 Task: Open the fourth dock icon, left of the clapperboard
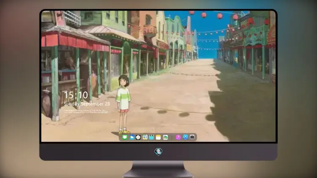click(145, 137)
